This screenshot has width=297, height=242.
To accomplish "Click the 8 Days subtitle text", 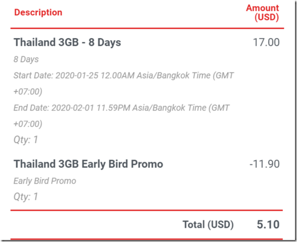I will click(x=26, y=59).
